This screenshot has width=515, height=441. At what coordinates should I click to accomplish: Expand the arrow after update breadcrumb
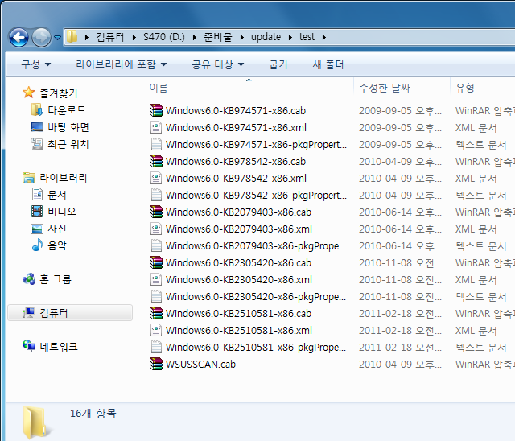[x=290, y=38]
